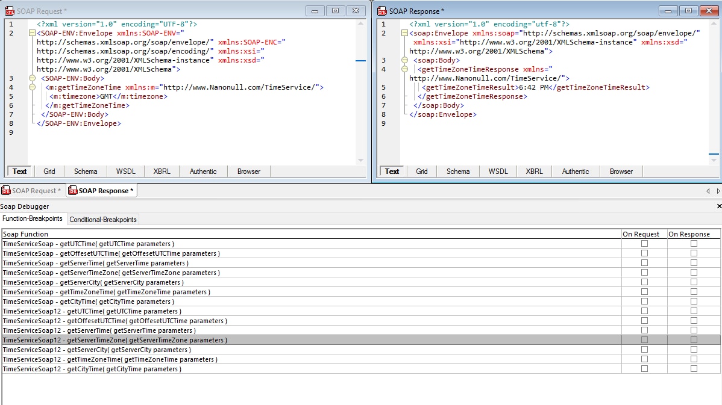Viewport: 722px width, 405px height.
Task: Collapse m:getTimeZoneTime node in request
Action: coord(32,87)
